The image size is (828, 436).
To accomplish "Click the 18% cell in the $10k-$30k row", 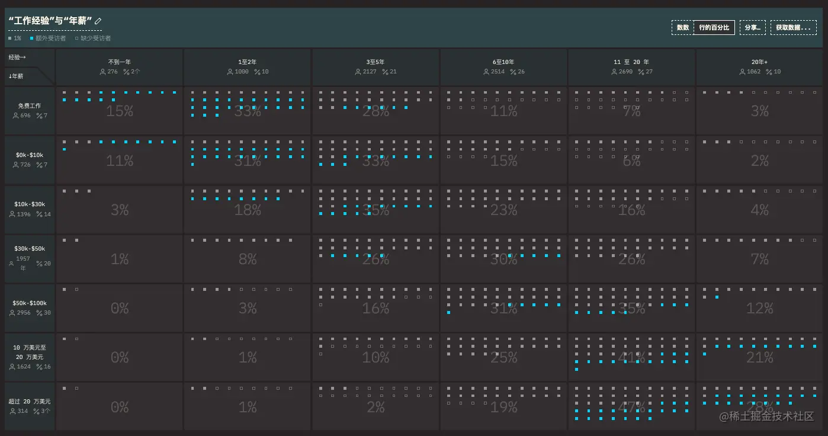I will 248,210.
